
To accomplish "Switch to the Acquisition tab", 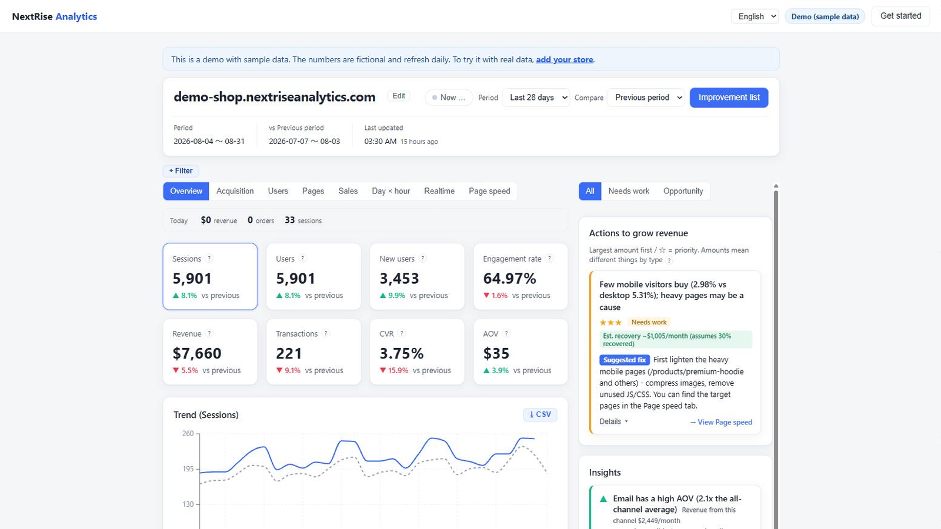I will (x=235, y=191).
